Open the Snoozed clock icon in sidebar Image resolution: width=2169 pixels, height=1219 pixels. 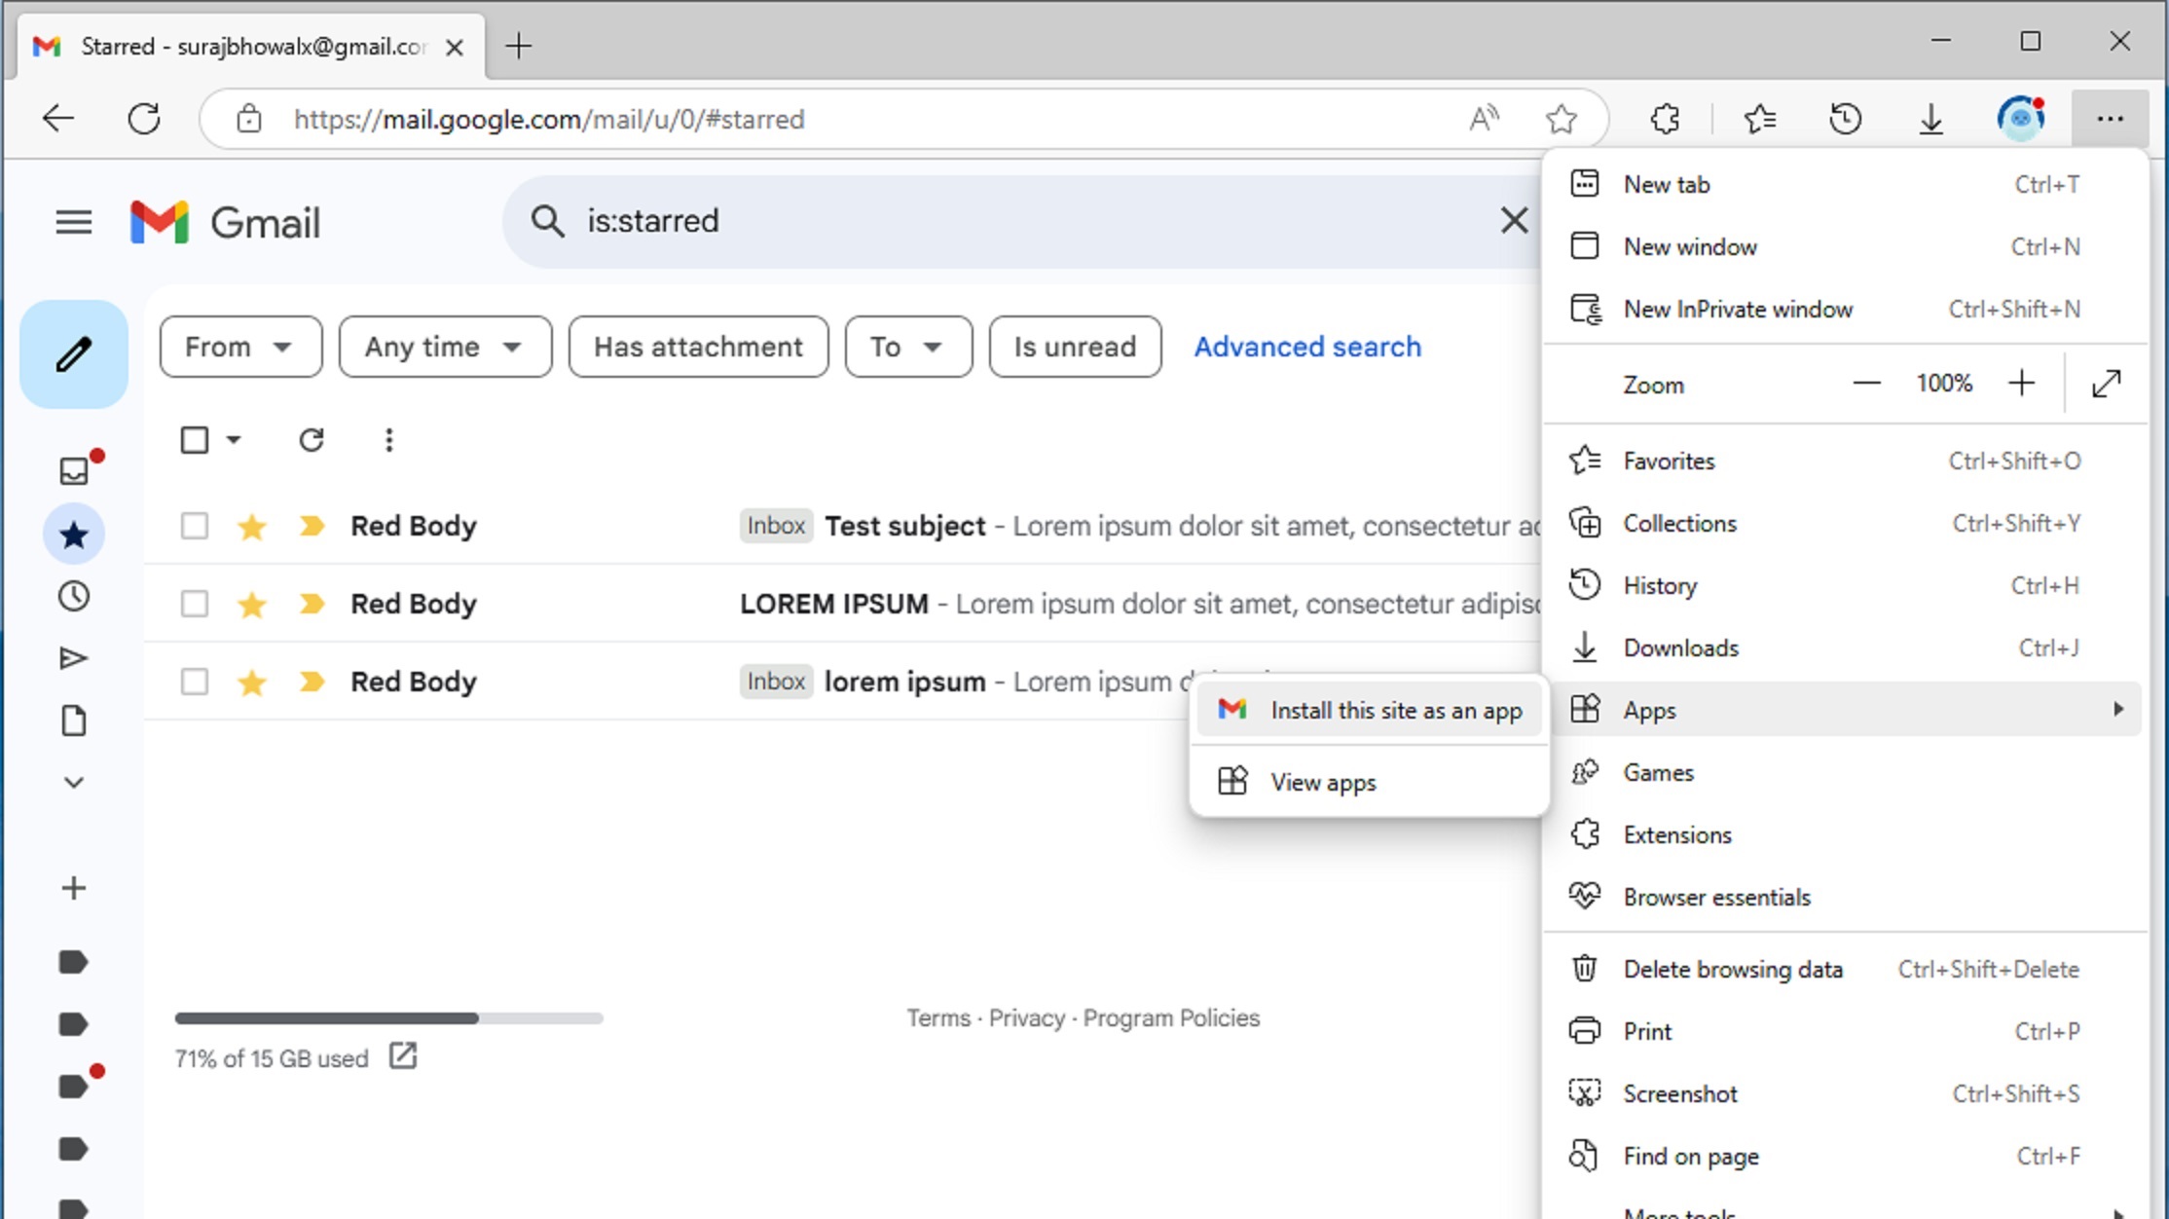point(74,596)
